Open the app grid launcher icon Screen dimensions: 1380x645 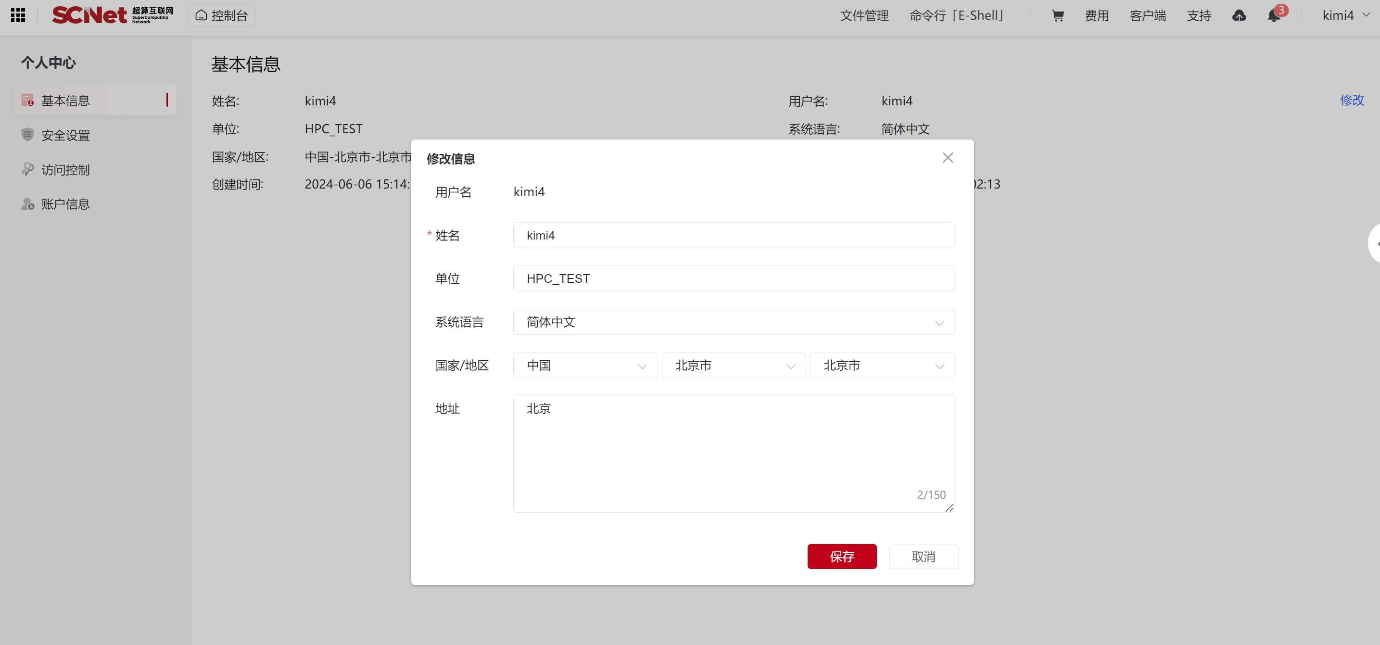click(18, 15)
